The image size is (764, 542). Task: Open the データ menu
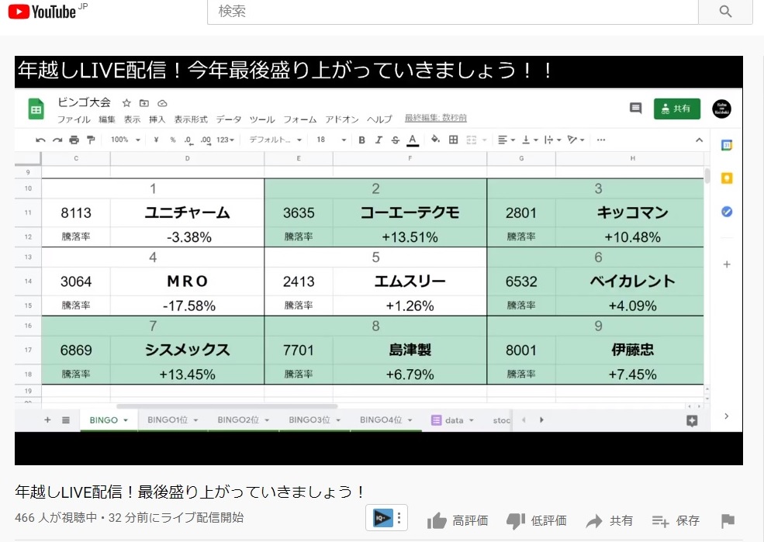pos(229,119)
